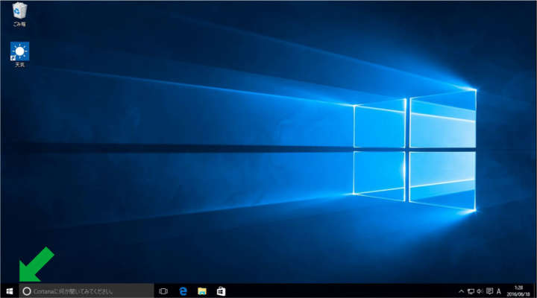
Task: Open the Store app from taskbar
Action: [222, 291]
